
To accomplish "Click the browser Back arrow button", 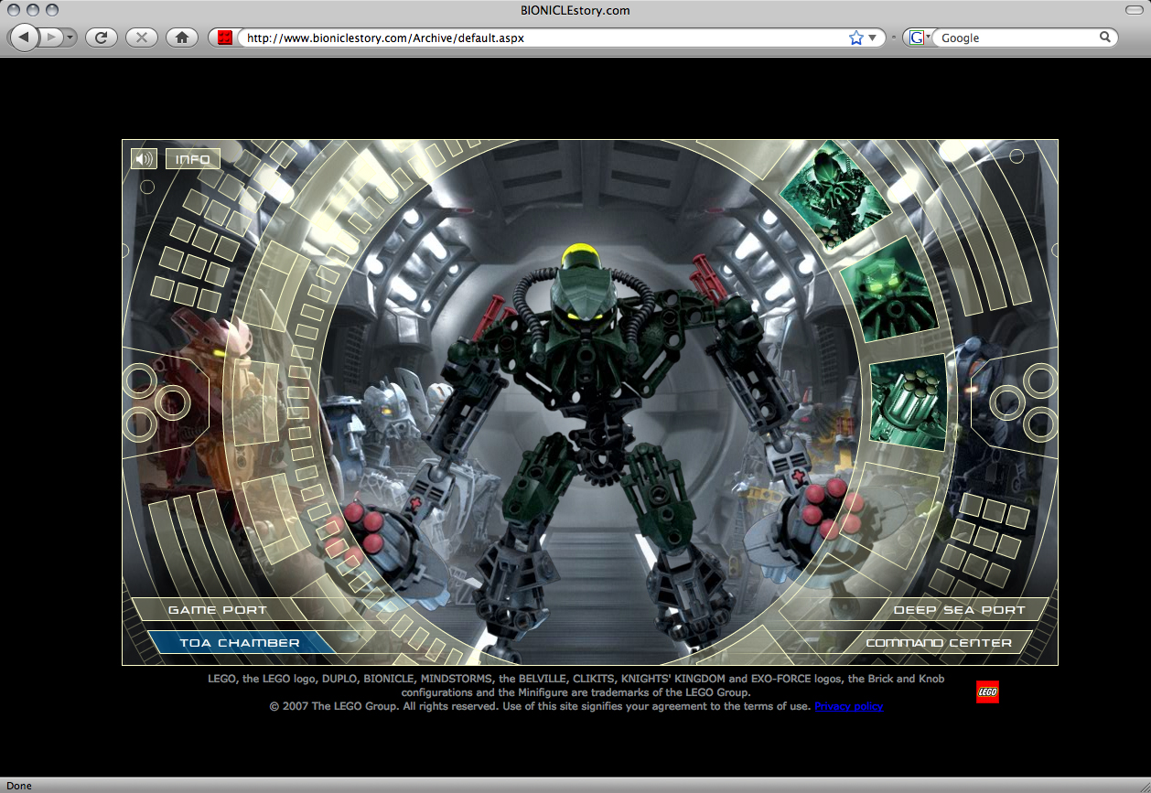I will click(24, 38).
